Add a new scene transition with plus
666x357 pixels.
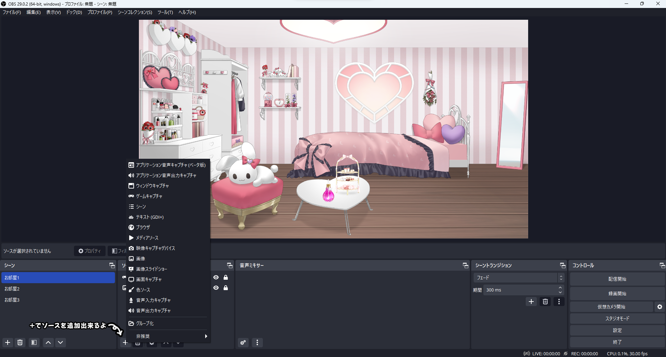point(531,302)
